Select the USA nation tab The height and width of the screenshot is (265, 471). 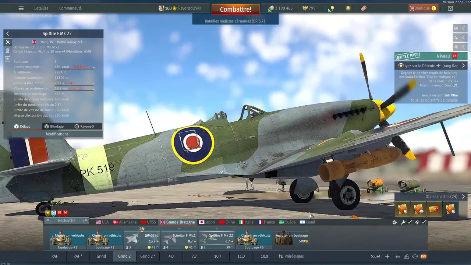[x=102, y=222]
